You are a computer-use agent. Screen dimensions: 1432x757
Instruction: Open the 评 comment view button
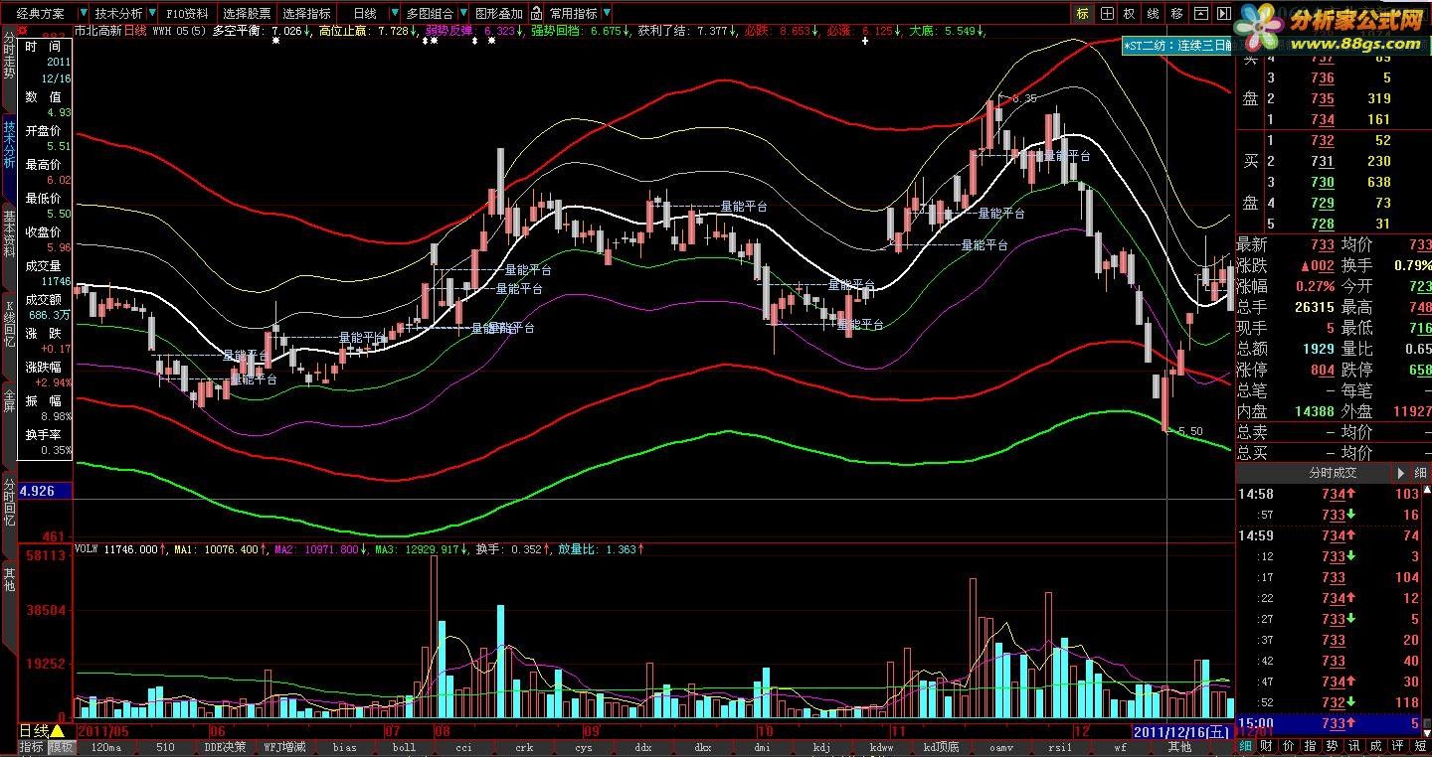(1398, 746)
